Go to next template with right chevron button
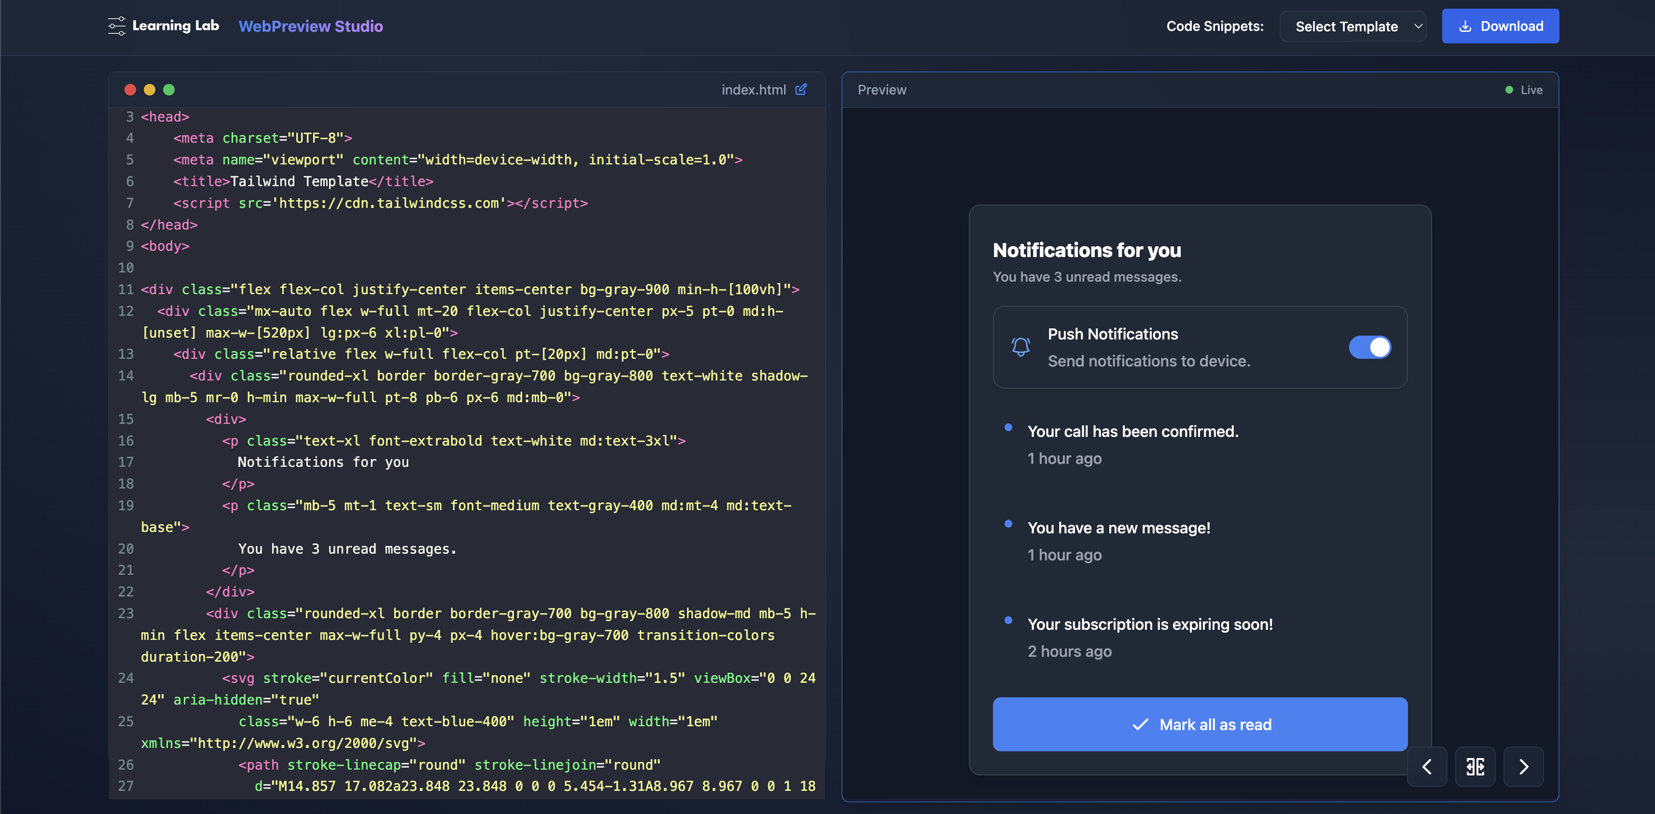This screenshot has height=814, width=1655. click(x=1523, y=766)
